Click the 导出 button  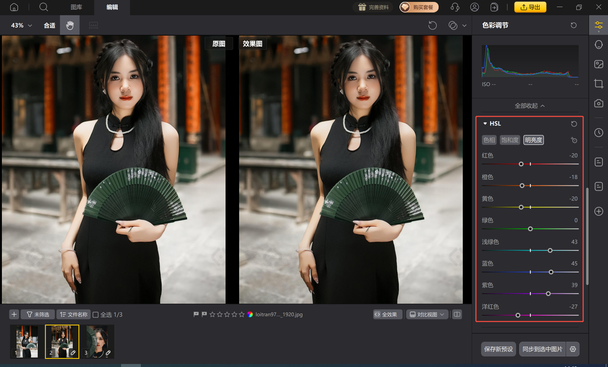click(x=530, y=7)
